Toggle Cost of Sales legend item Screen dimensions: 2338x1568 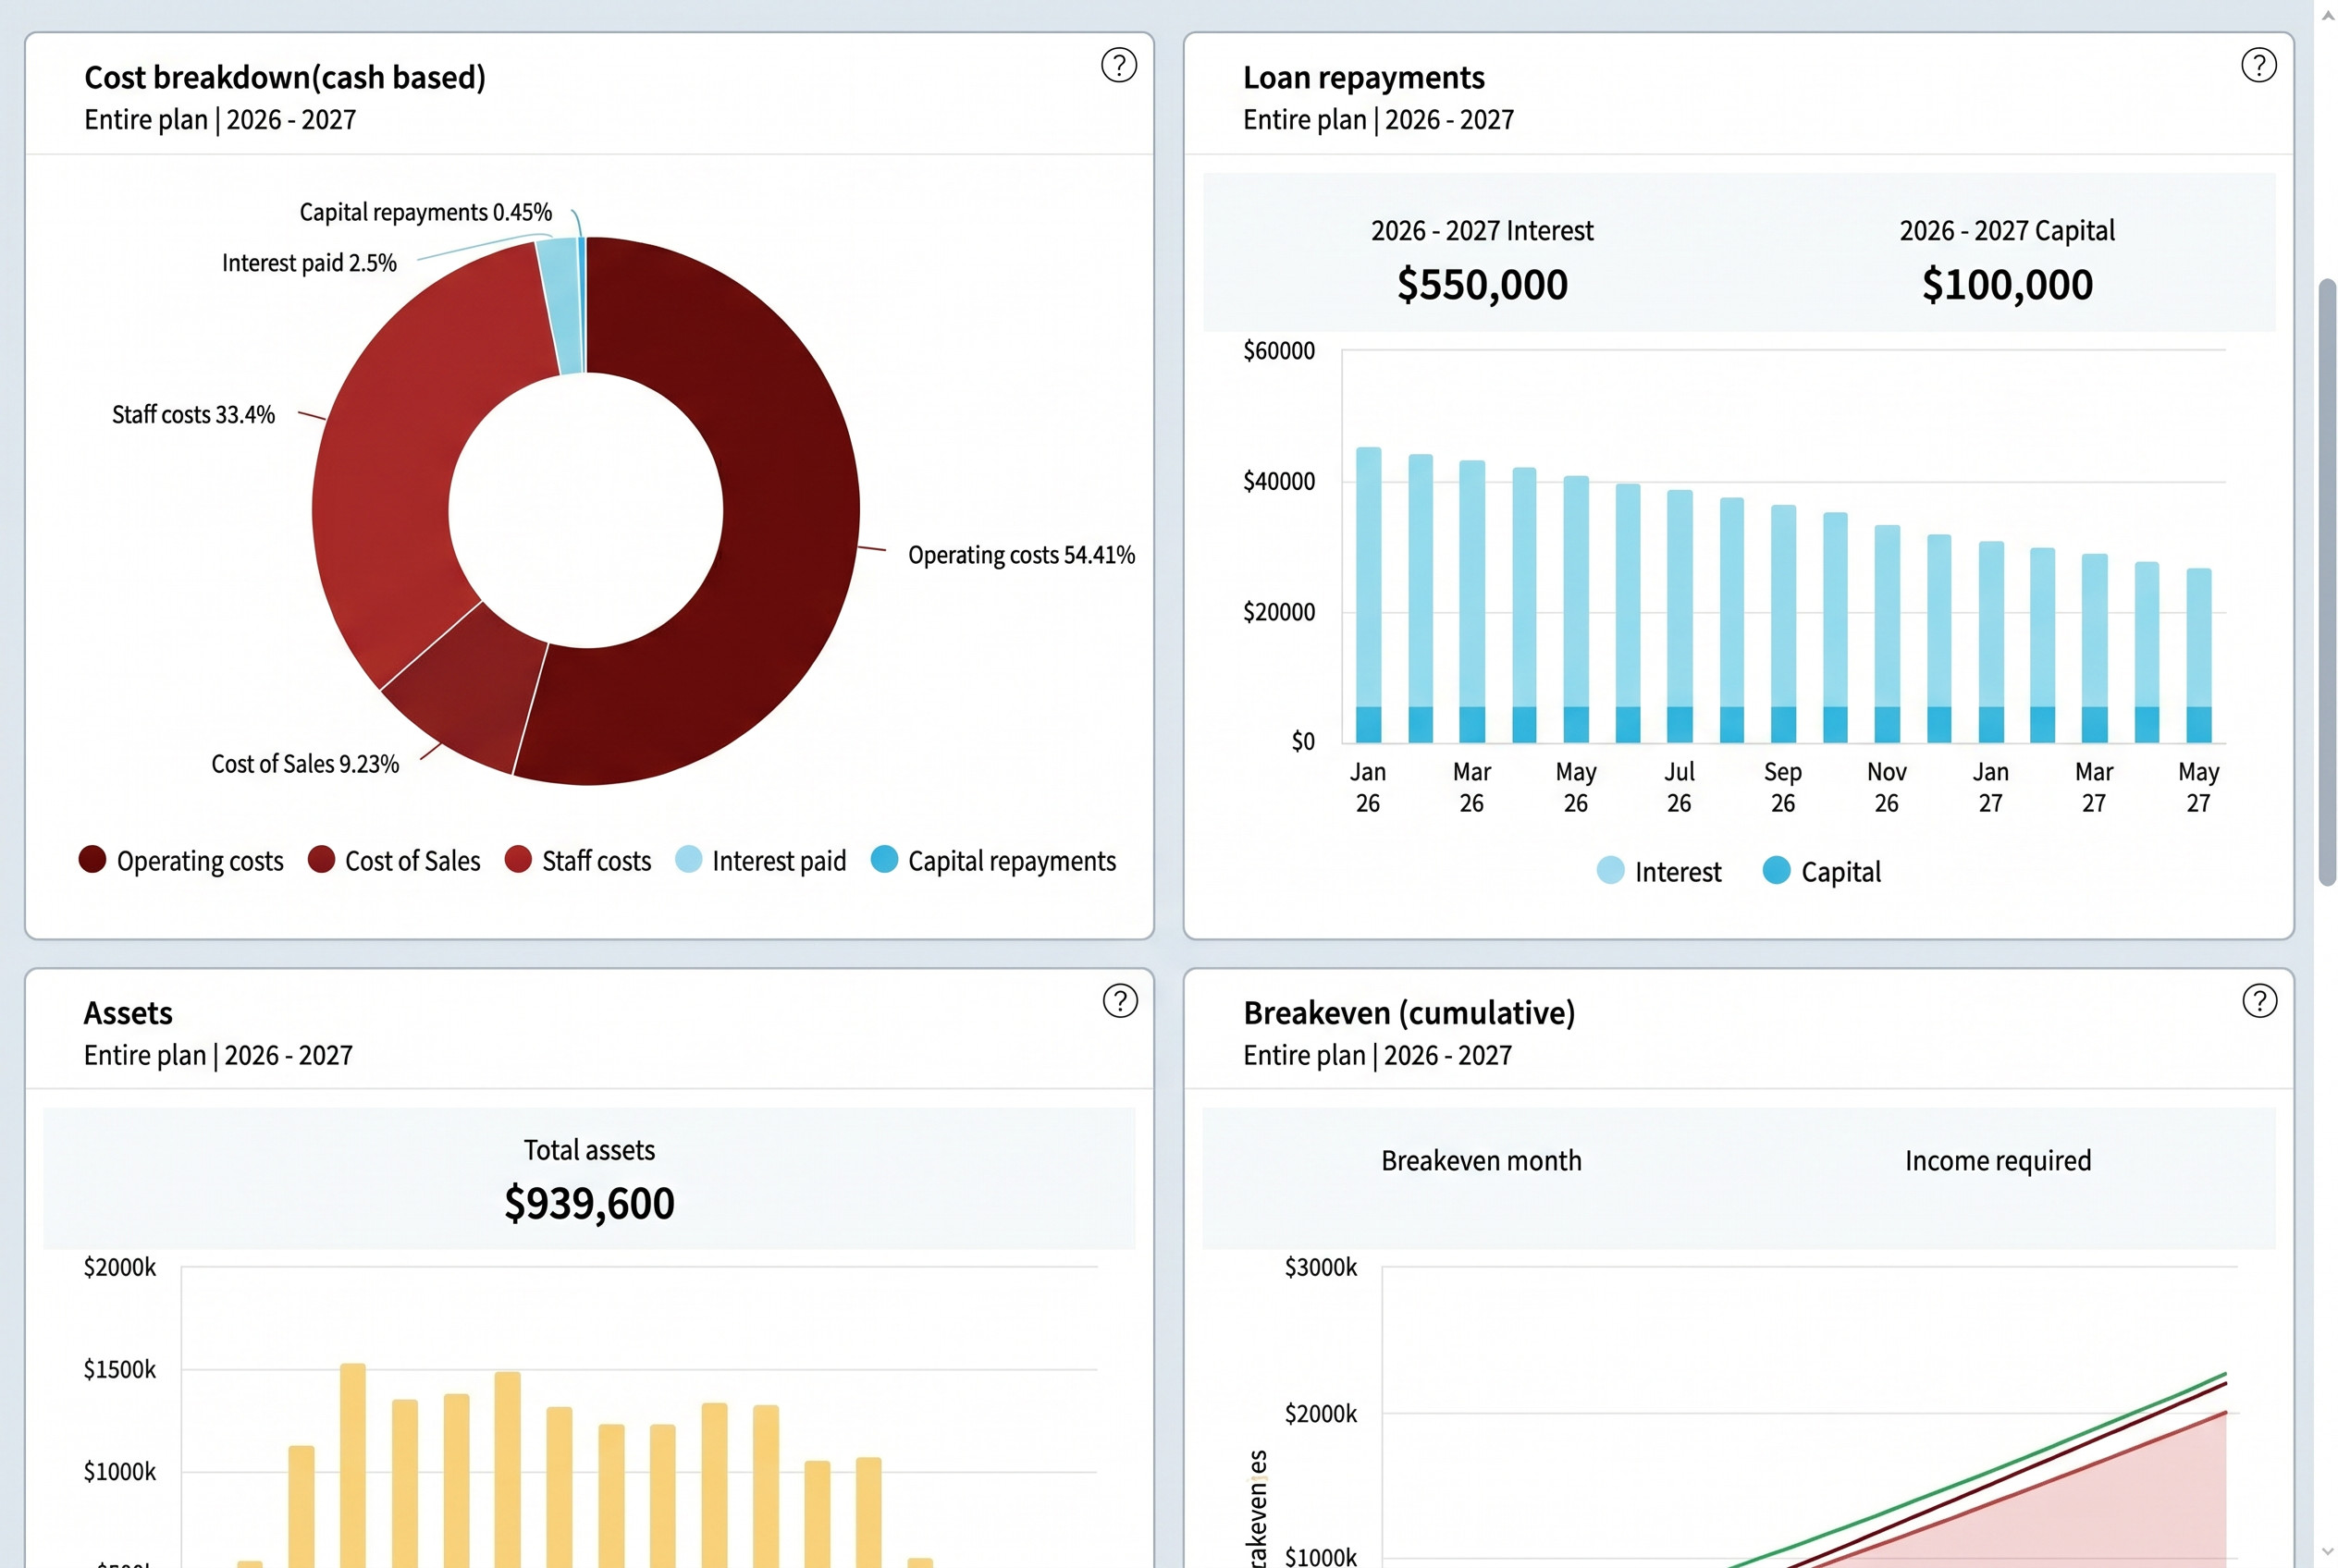[x=394, y=860]
